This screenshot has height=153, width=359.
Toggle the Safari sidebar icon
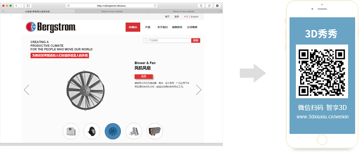pos(28,6)
